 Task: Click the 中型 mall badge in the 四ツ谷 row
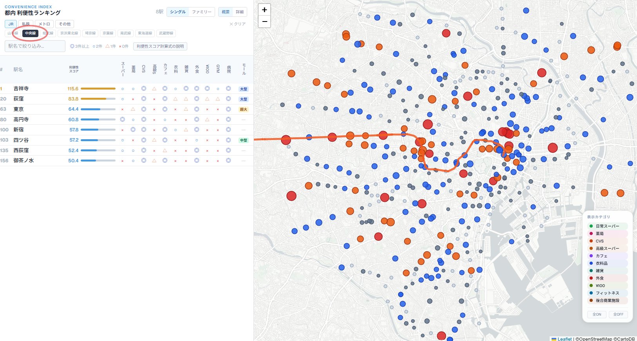[244, 140]
